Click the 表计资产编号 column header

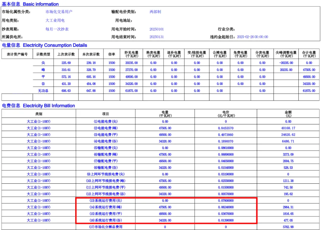click(x=17, y=54)
